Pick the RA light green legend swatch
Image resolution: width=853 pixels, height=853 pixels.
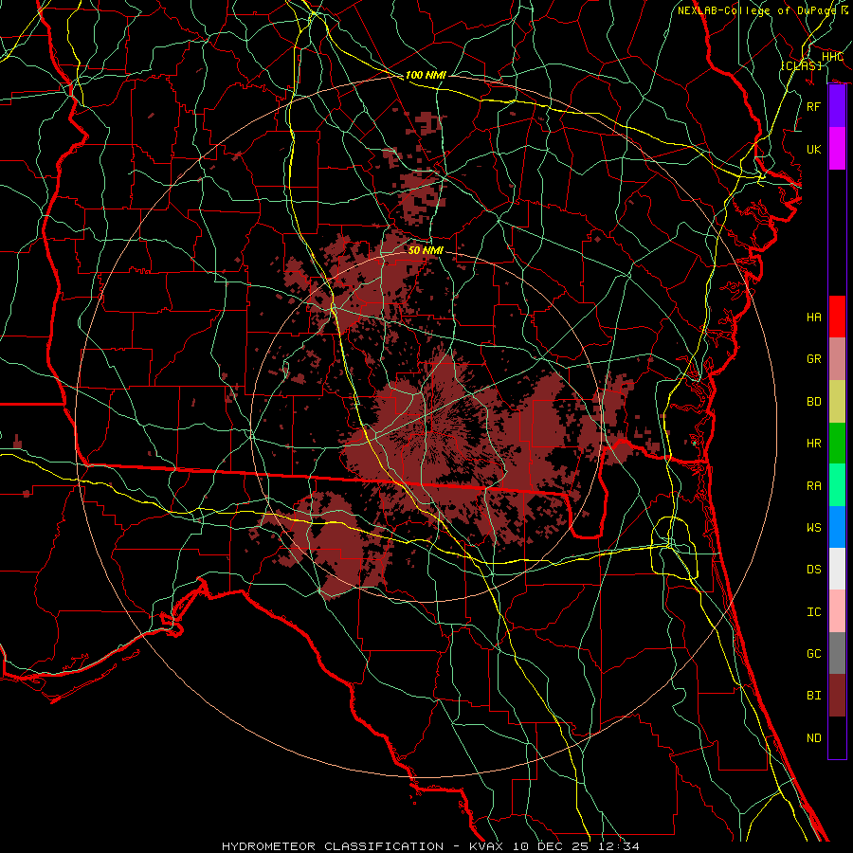[837, 485]
